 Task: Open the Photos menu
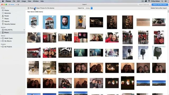[x=8, y=1]
